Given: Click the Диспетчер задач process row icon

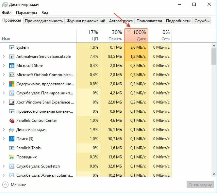Looking at the screenshot, I should click(12, 130).
